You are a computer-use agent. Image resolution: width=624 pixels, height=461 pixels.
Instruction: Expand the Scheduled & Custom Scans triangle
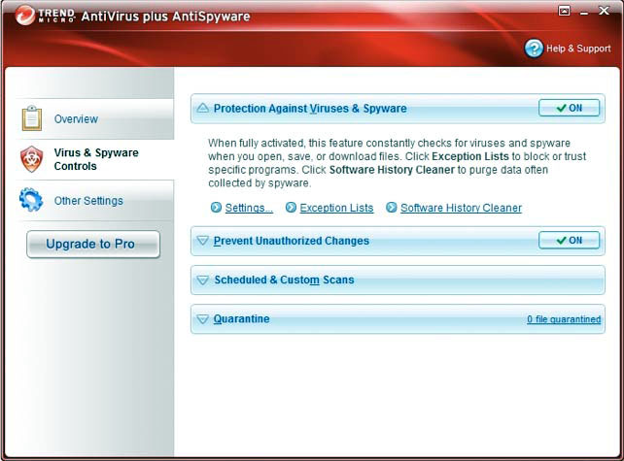coord(202,280)
